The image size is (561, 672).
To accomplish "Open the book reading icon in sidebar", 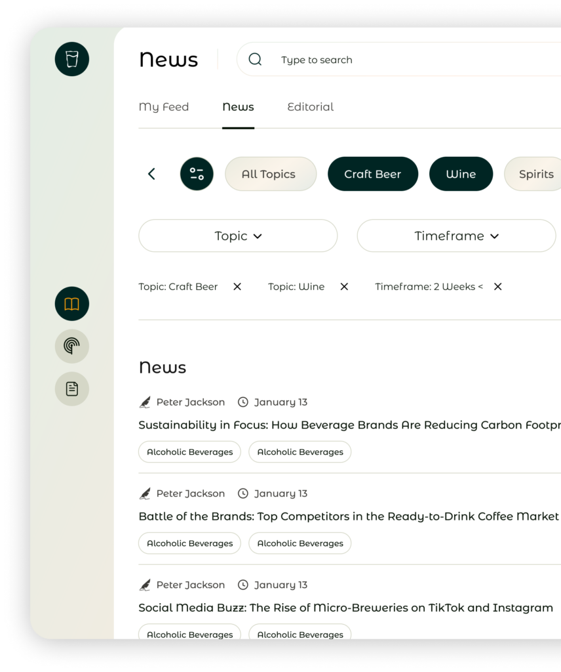I will pos(72,304).
